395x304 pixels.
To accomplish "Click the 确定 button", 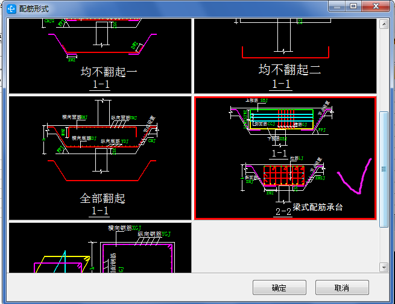I will point(279,287).
